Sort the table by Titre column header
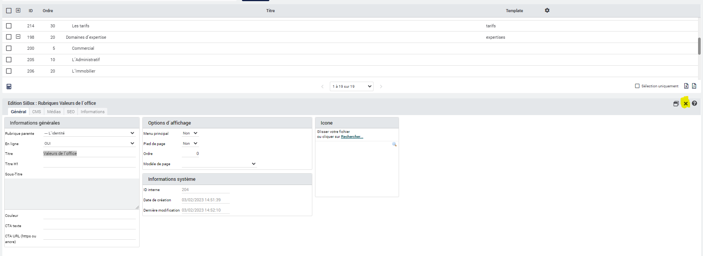 click(x=270, y=11)
